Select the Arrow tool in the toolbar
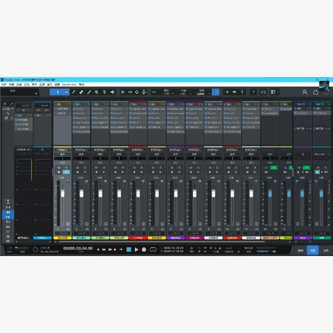The width and height of the screenshot is (333, 333). click(58, 92)
